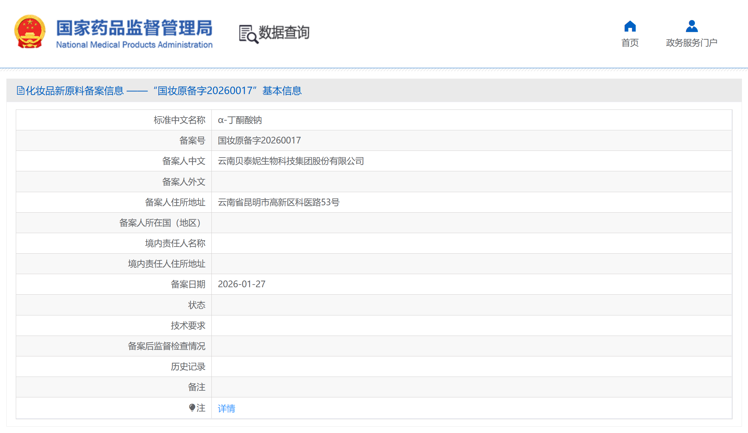Click the filing number 国妆原备字20260017 value
Image resolution: width=748 pixels, height=433 pixels.
click(x=259, y=140)
